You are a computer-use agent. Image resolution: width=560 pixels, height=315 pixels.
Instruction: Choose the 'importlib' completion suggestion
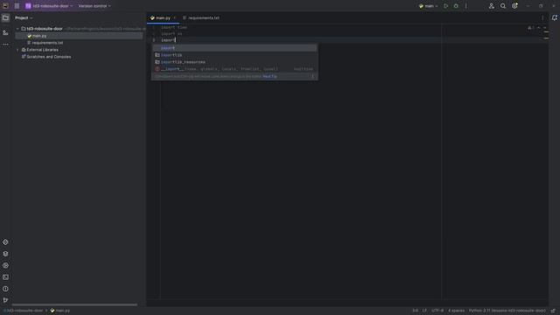(234, 55)
